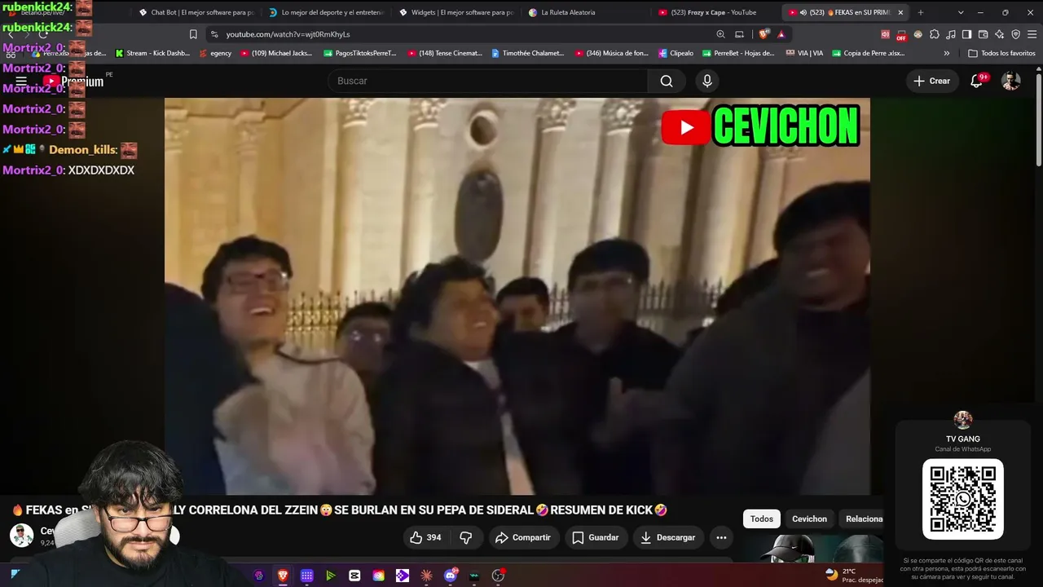Switch to La Ruleta Aleatoria tab
The height and width of the screenshot is (587, 1043).
click(587, 12)
